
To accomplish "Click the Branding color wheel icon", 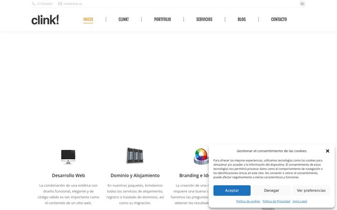I will coord(201,156).
